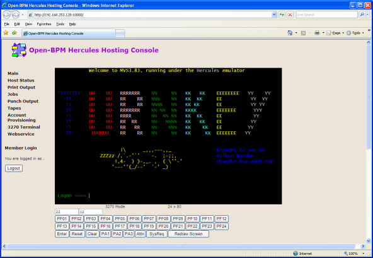The image size is (373, 258).
Task: Expand the Print options dropdown arrow
Action: click(x=323, y=33)
